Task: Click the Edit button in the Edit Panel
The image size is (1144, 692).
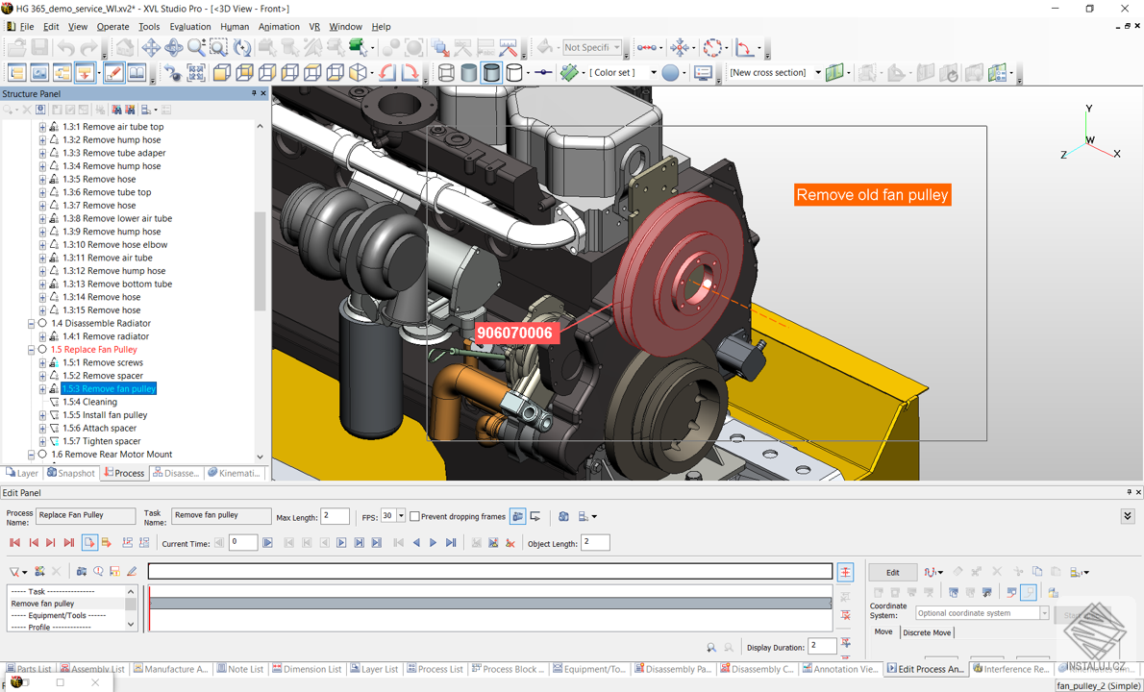Action: tap(892, 571)
